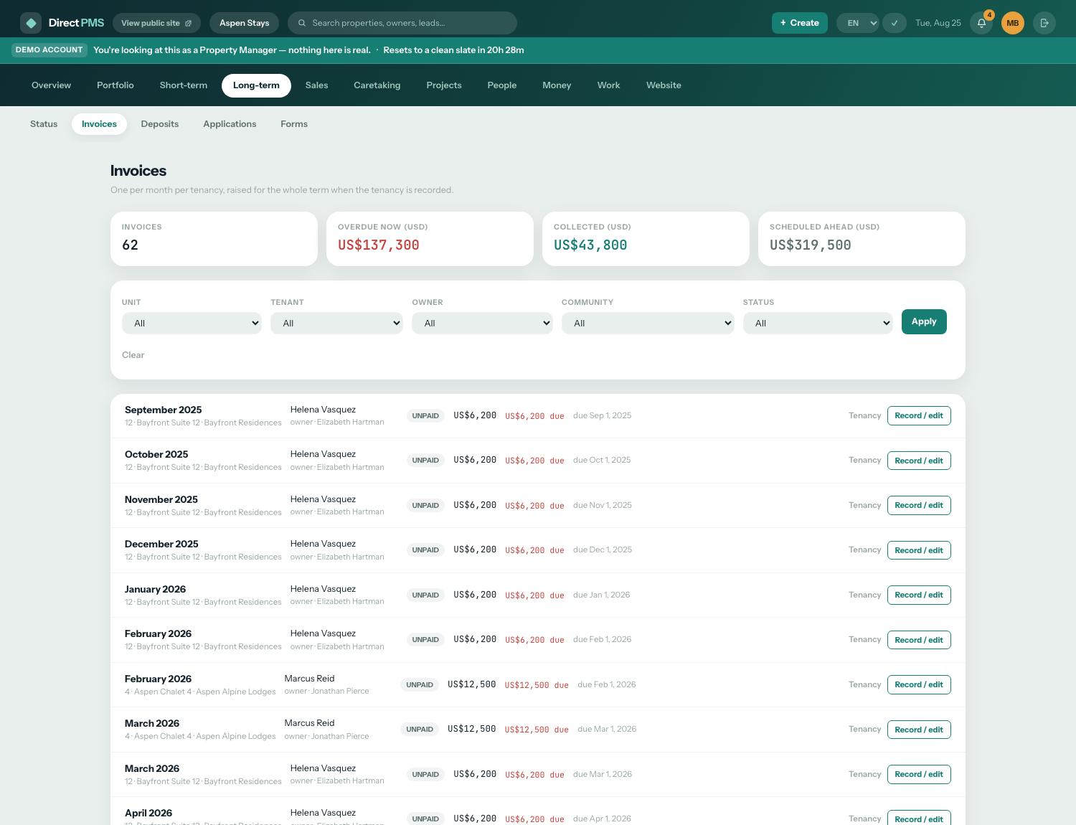The width and height of the screenshot is (1076, 825).
Task: Click the search magnifier icon
Action: [x=302, y=23]
